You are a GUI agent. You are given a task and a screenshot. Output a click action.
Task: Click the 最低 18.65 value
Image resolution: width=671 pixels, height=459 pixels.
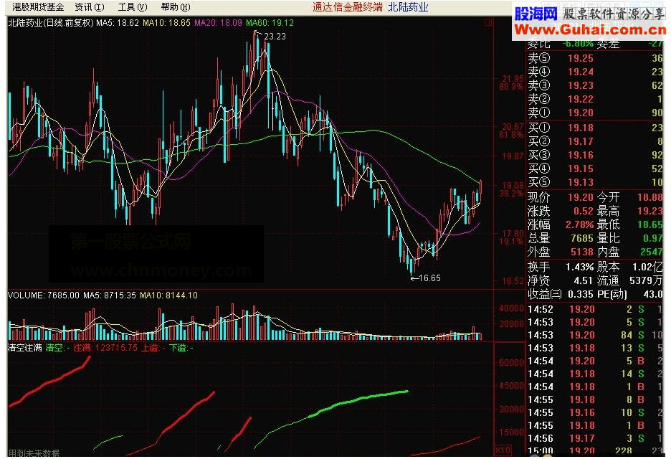click(650, 224)
